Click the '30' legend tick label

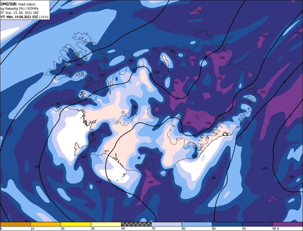(x=93, y=229)
